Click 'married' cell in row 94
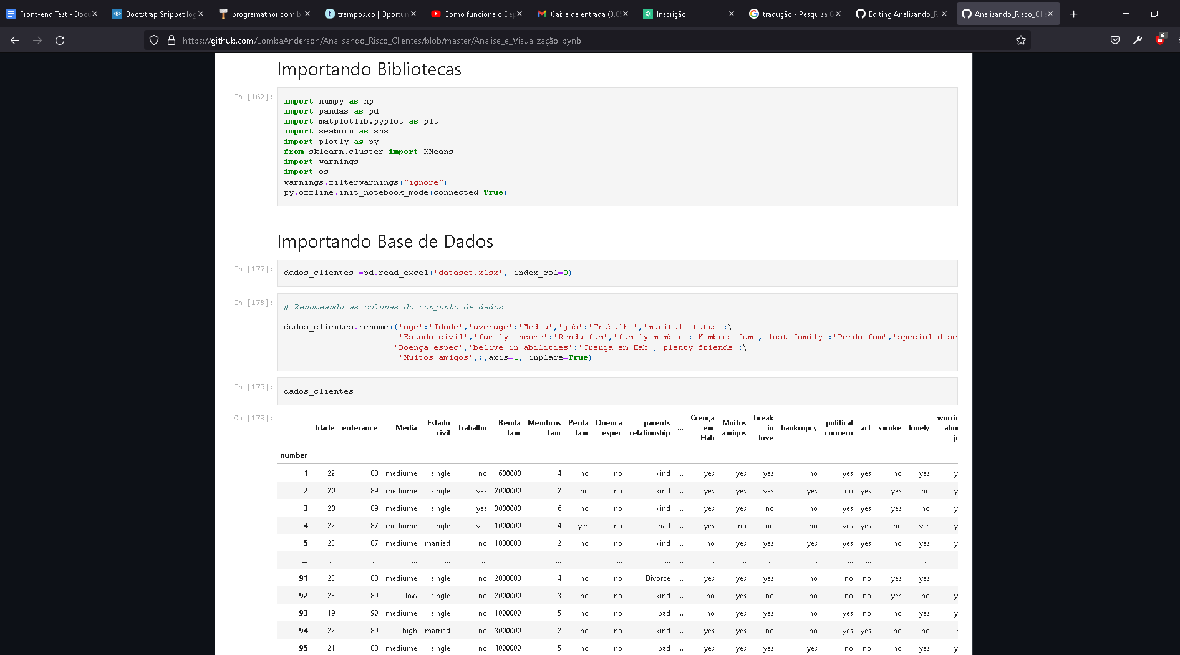This screenshot has width=1180, height=655. click(x=437, y=631)
